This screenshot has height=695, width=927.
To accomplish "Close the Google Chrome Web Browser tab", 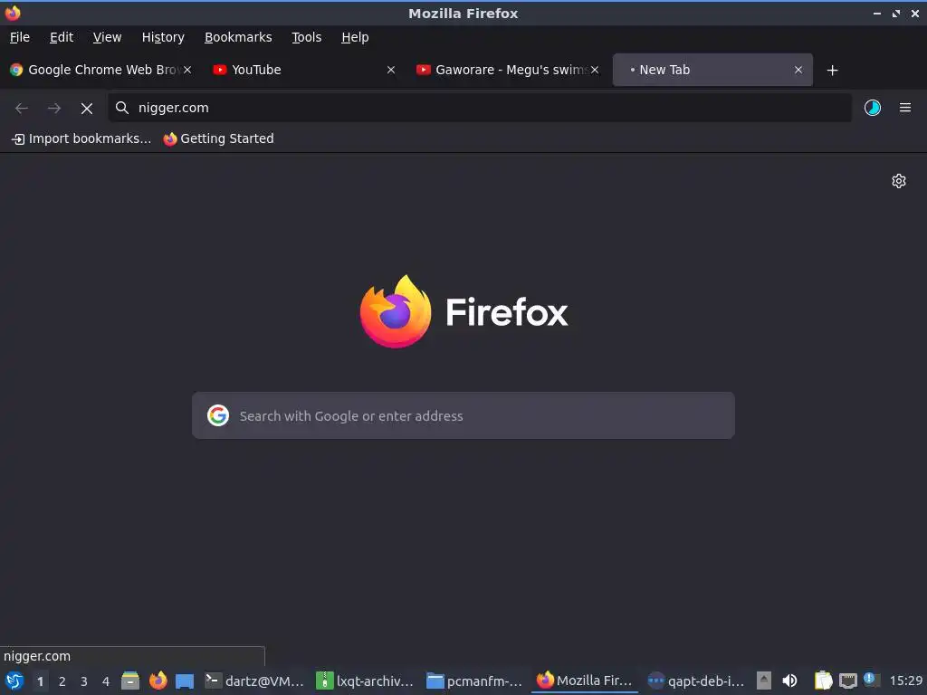I will (x=187, y=70).
